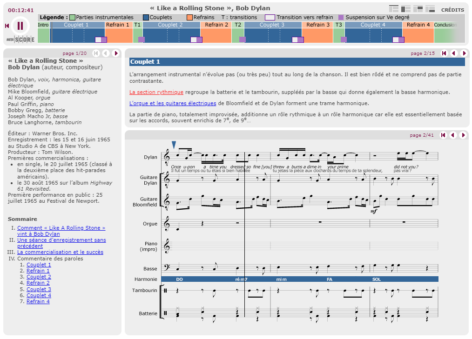The image size is (472, 339).
Task: Click the transition-to-refrain marker in Couplet 2
Action: [x=196, y=40]
